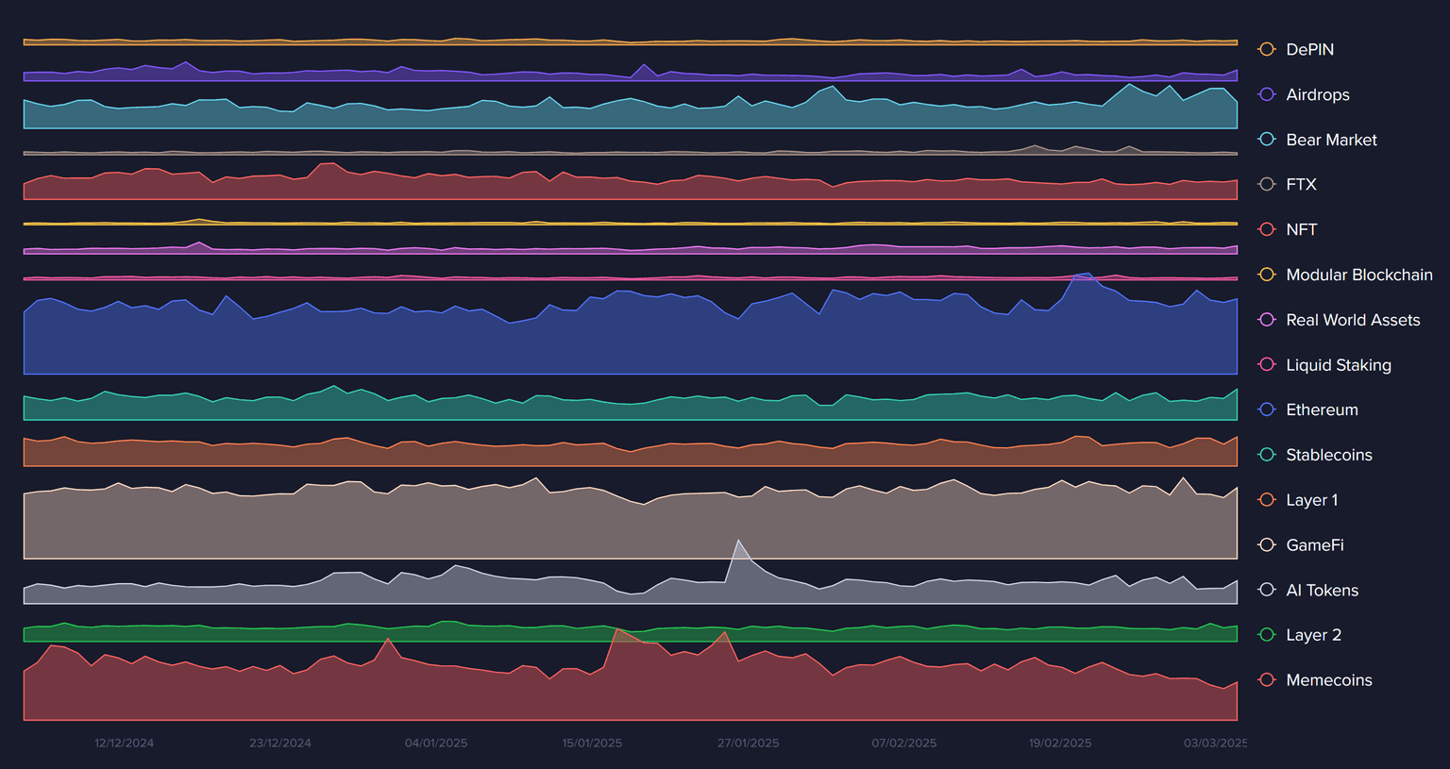Click the 04/01/2025 date axis label
This screenshot has height=769, width=1450.
click(436, 744)
